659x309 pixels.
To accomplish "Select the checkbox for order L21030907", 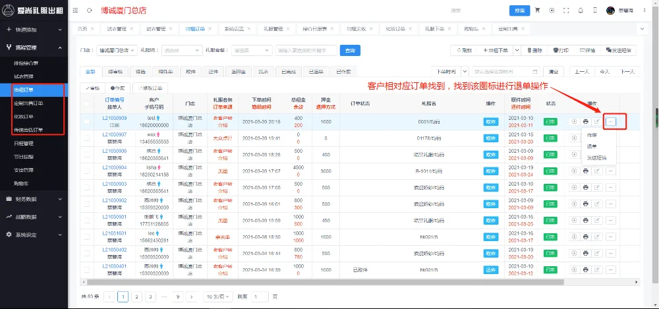I will [86, 138].
